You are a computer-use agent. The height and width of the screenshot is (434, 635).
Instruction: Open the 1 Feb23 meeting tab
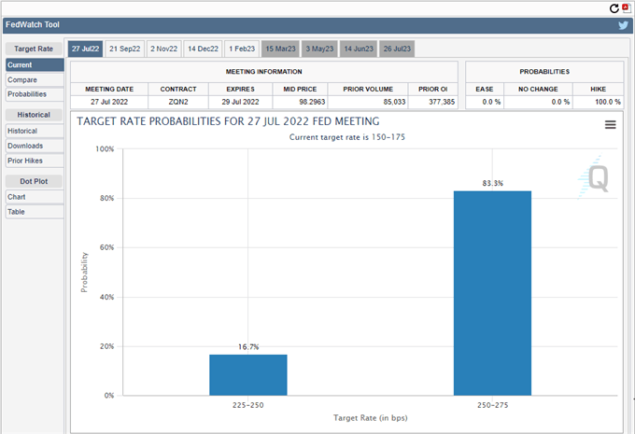242,49
